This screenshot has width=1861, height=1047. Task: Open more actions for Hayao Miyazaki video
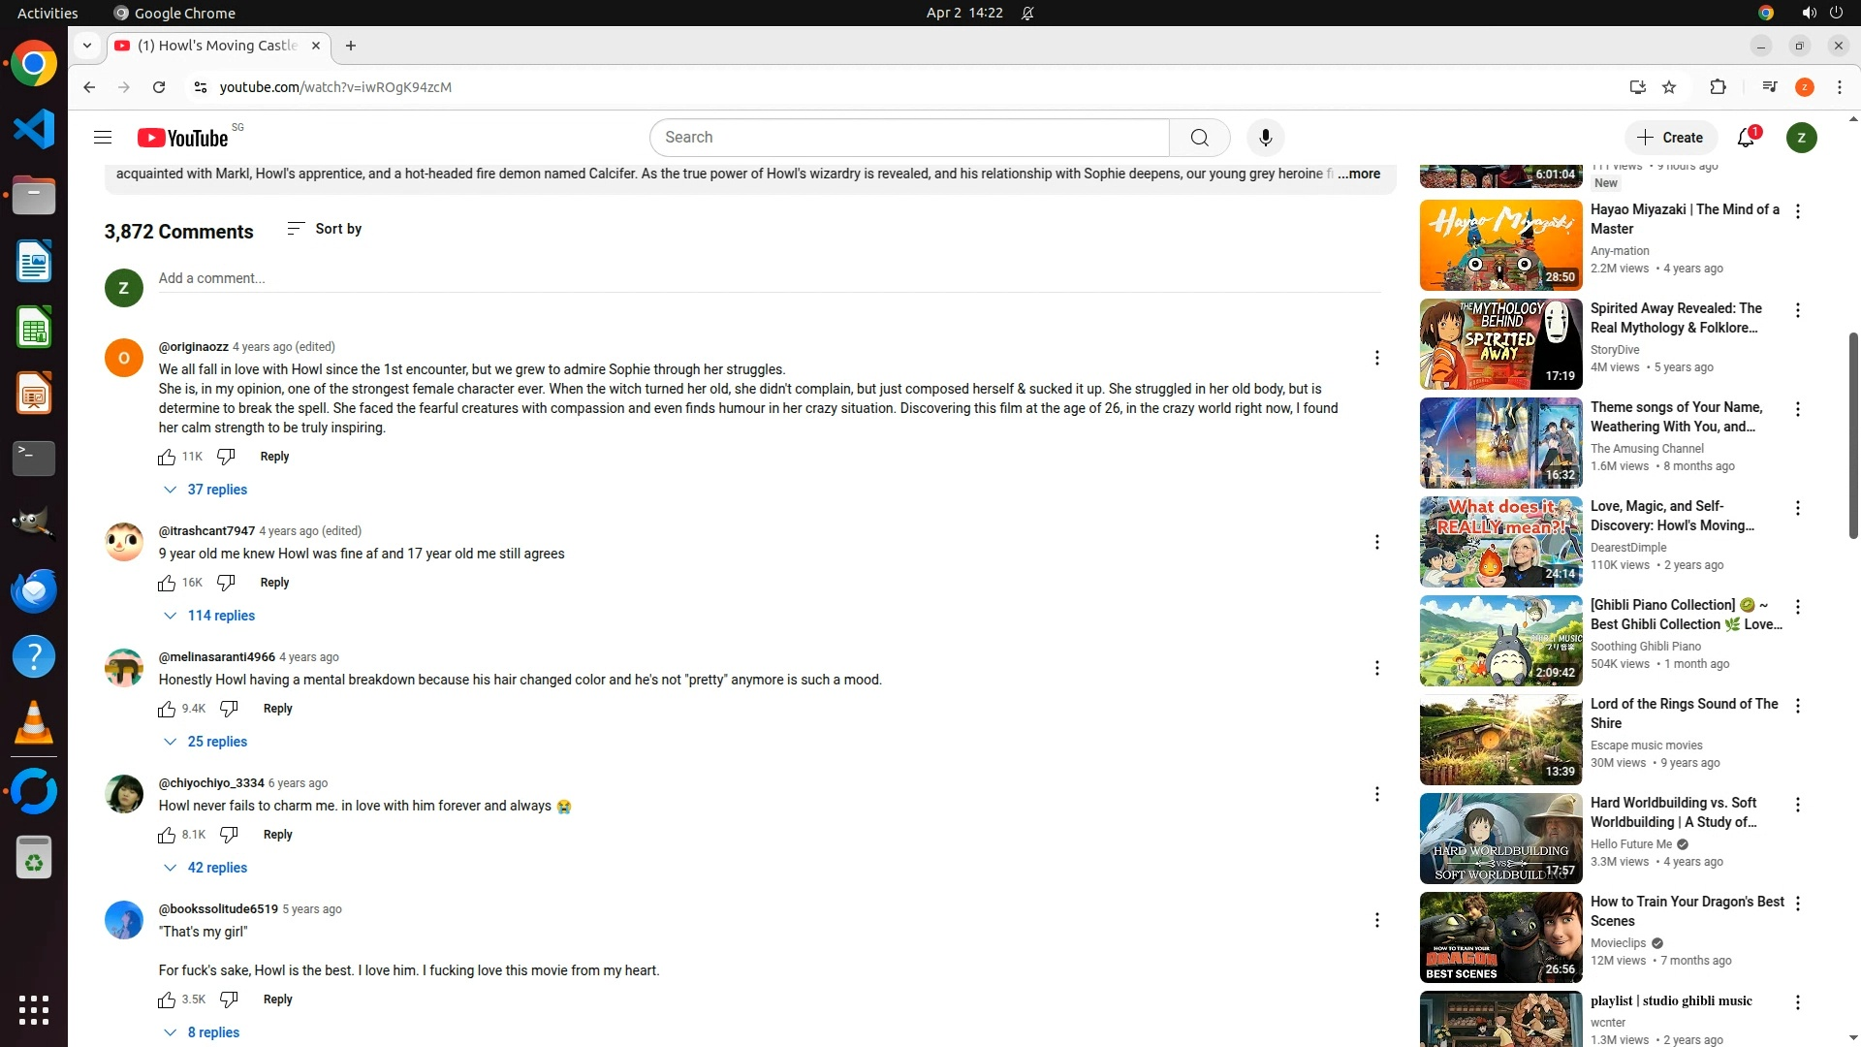point(1797,211)
